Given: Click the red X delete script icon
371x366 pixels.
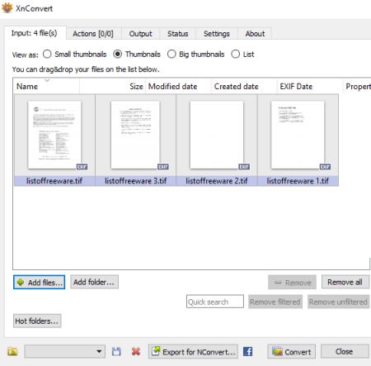Looking at the screenshot, I should tap(136, 351).
